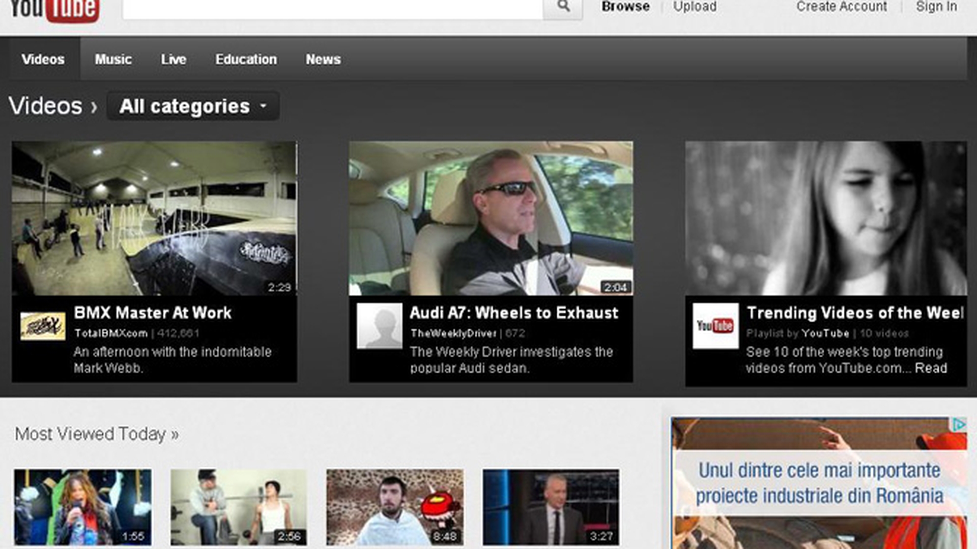Screen dimensions: 977x549
Task: Switch to the Videos tab
Action: click(43, 59)
